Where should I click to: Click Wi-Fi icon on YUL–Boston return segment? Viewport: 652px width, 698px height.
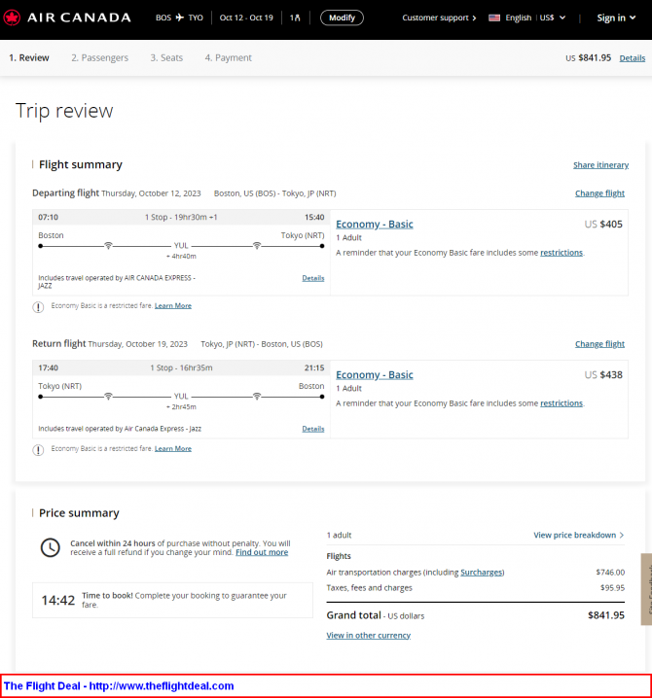[257, 397]
